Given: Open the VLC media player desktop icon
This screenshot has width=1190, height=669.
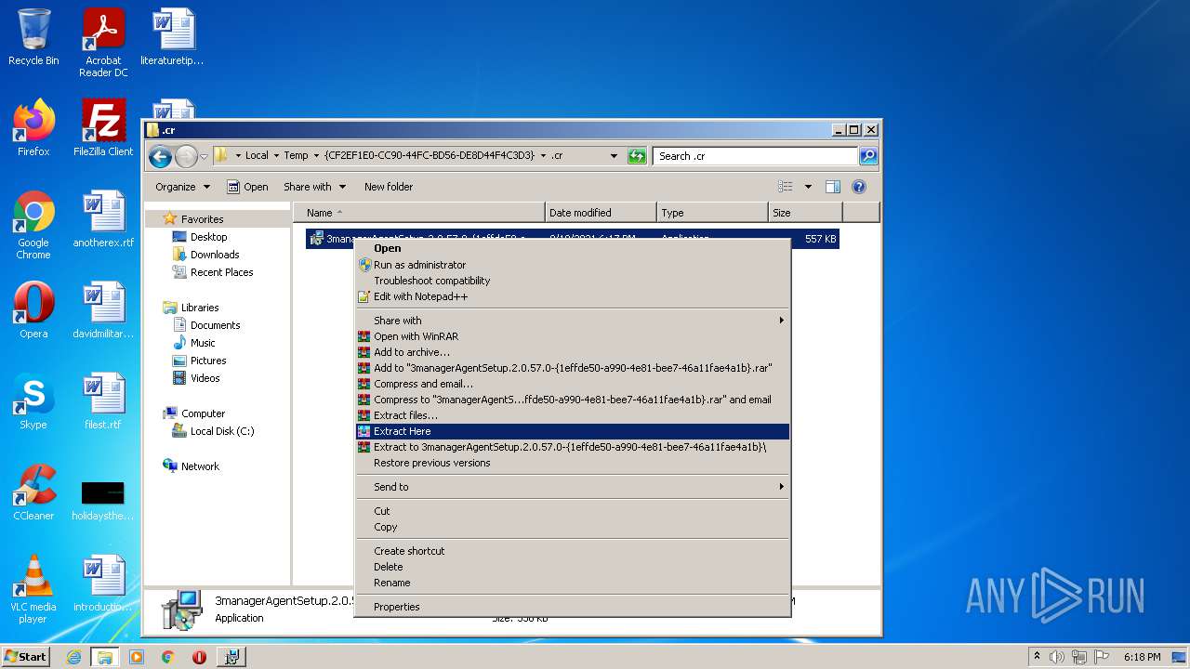Looking at the screenshot, I should (33, 589).
